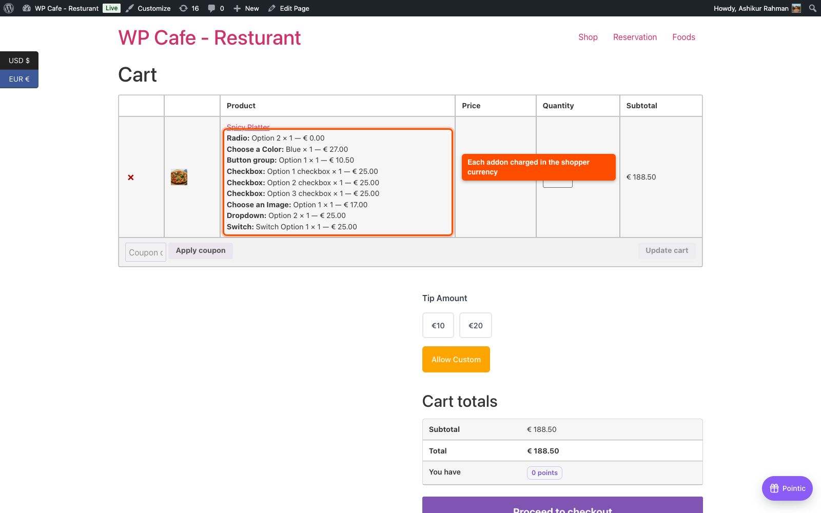Click the Tip Amount label

click(444, 298)
